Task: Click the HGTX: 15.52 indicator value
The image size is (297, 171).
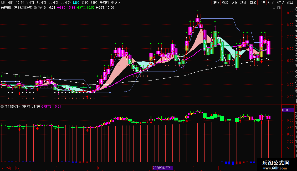Action: [x=85, y=8]
